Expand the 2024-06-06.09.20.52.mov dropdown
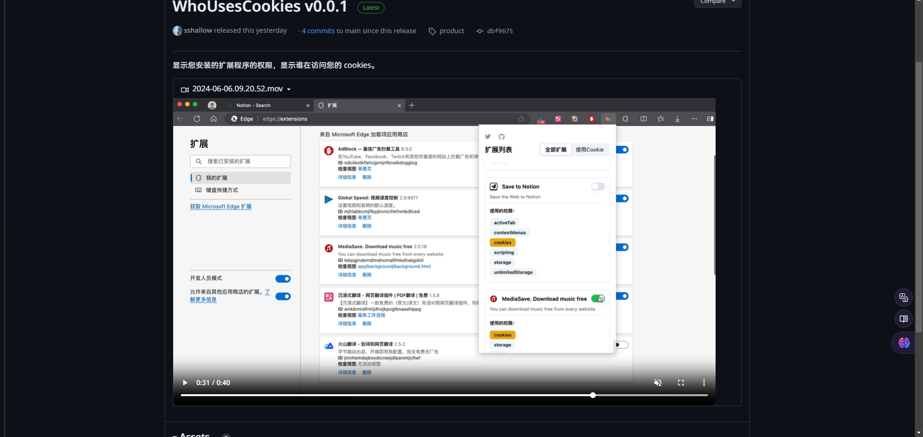 click(x=289, y=89)
